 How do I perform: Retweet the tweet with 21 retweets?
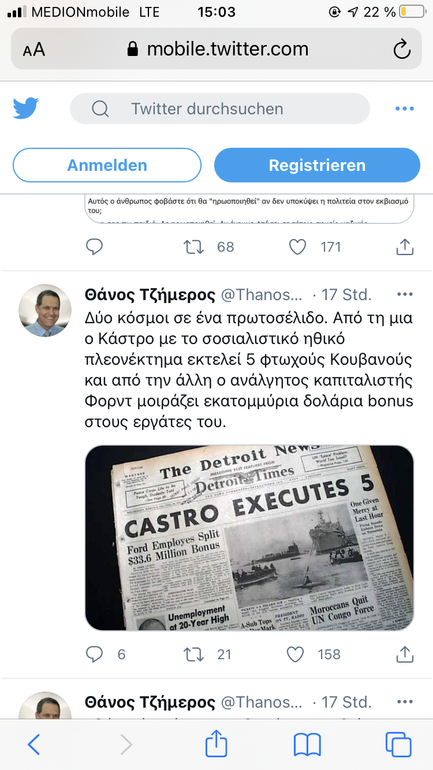(194, 654)
